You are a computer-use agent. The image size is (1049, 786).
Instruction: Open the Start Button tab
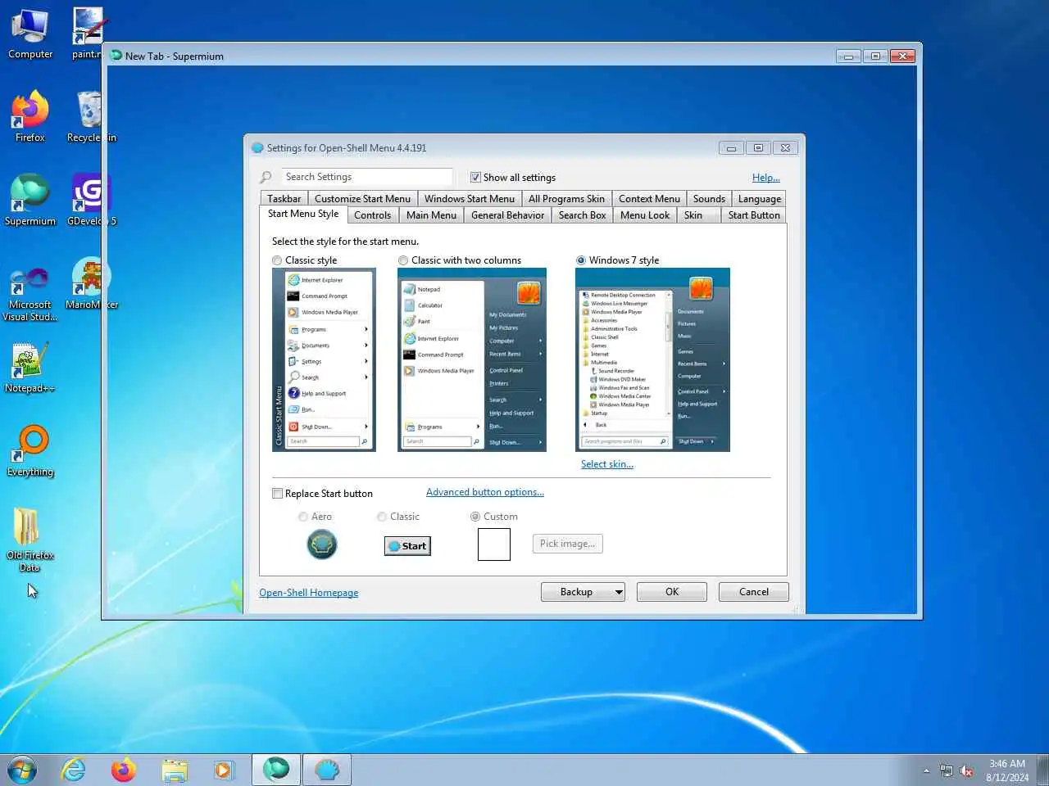pos(754,215)
